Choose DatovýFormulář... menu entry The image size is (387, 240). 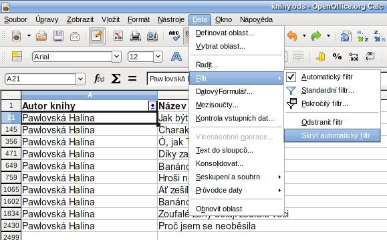pyautogui.click(x=237, y=92)
